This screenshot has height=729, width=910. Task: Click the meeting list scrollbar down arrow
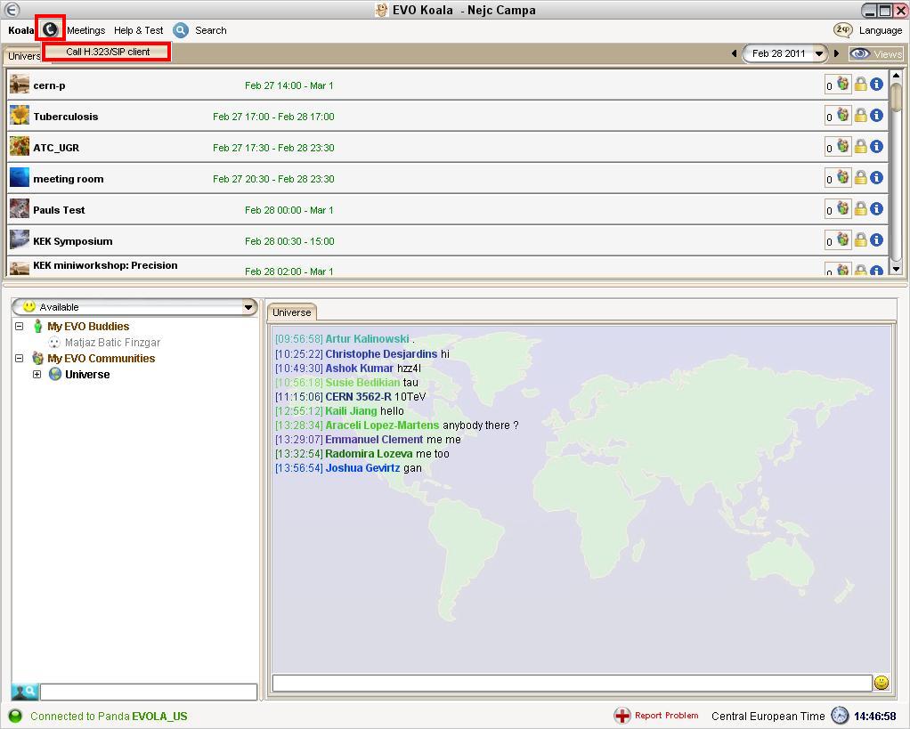point(896,269)
